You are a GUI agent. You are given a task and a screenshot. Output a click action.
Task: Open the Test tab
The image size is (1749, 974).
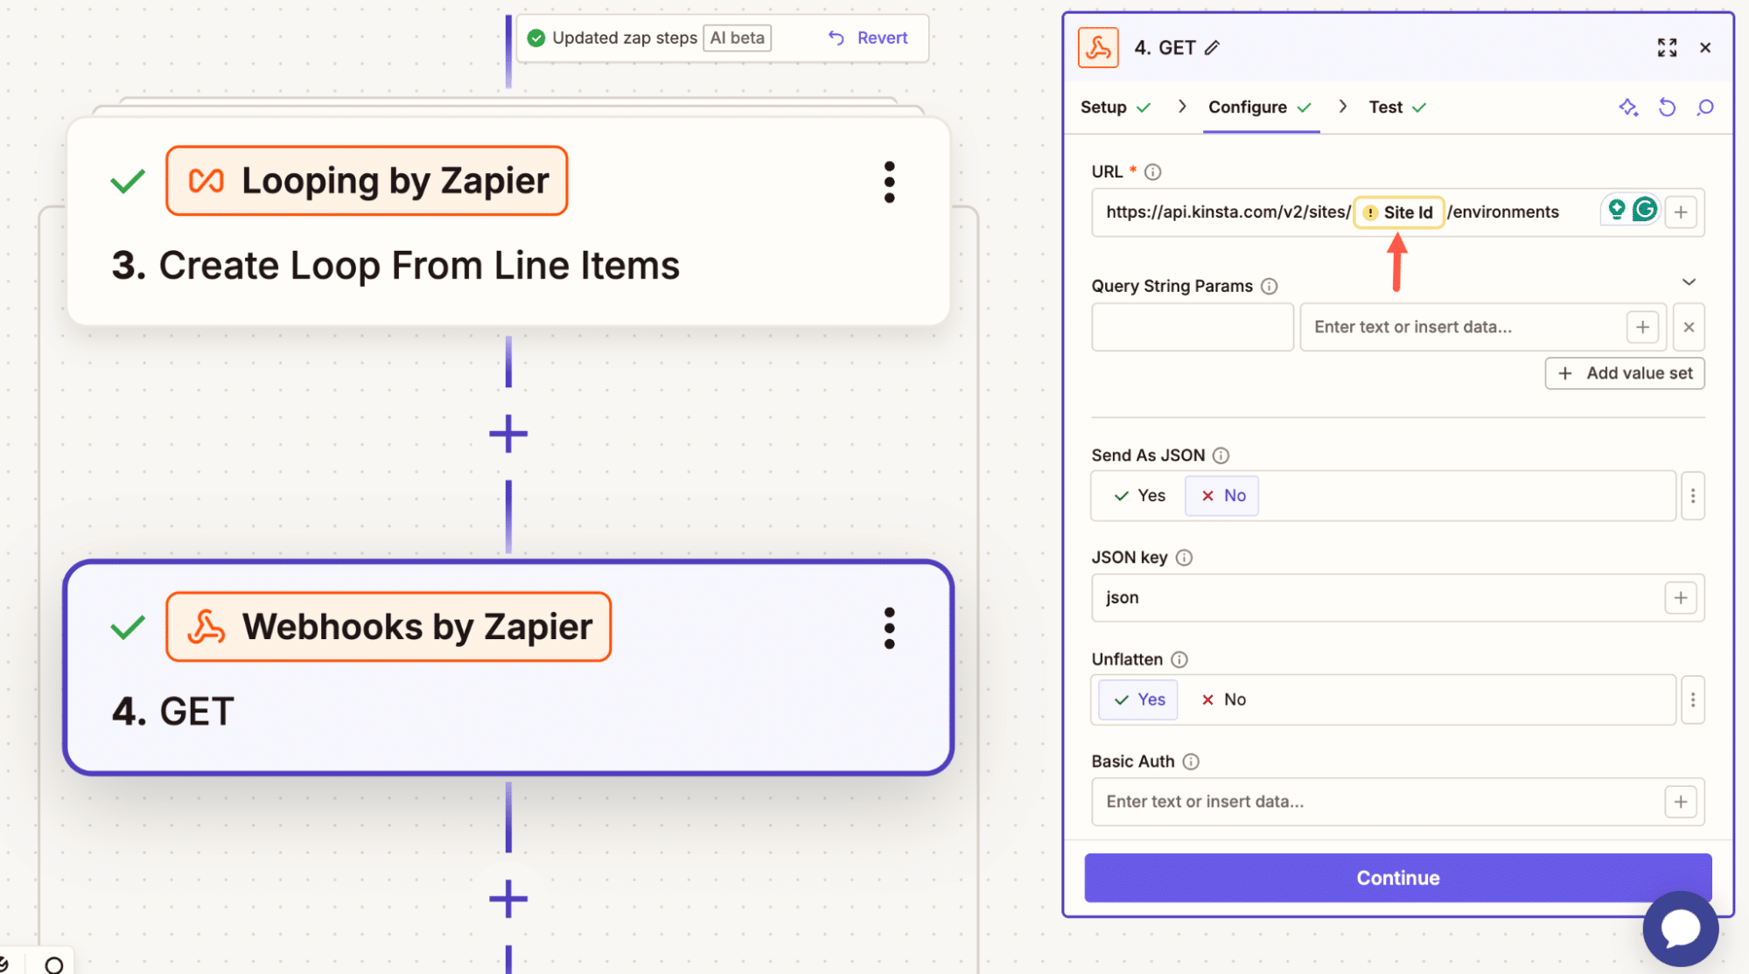point(1385,107)
